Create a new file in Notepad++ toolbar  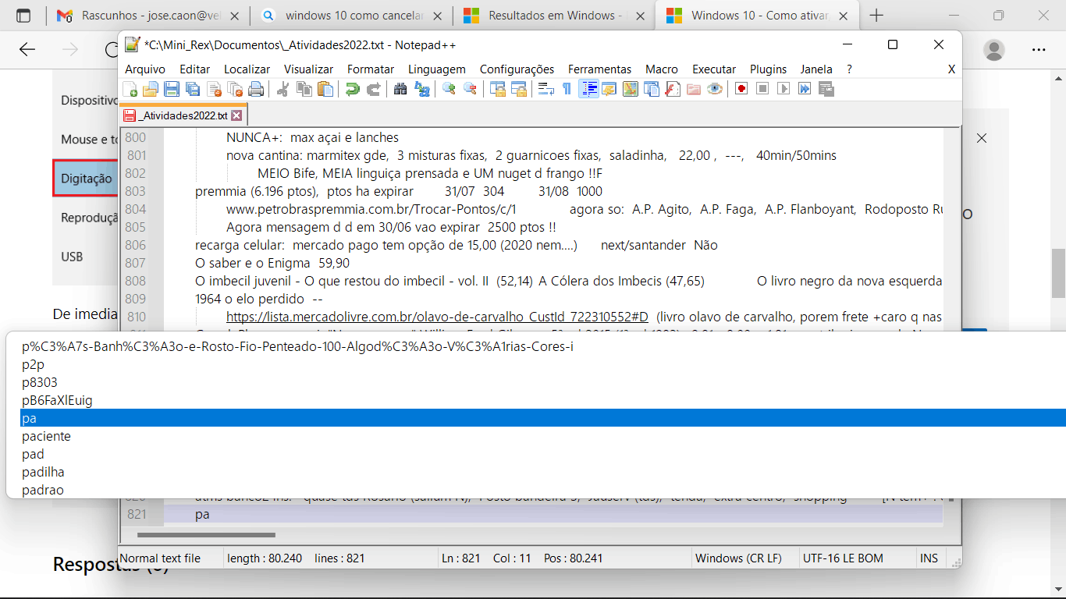tap(130, 89)
